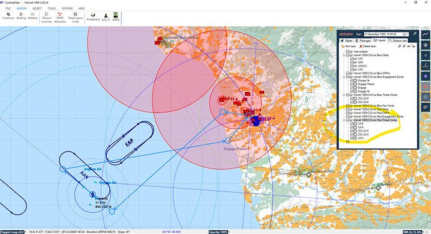Collapse the Blue Orbits layer group
The height and width of the screenshot is (234, 431).
344,55
